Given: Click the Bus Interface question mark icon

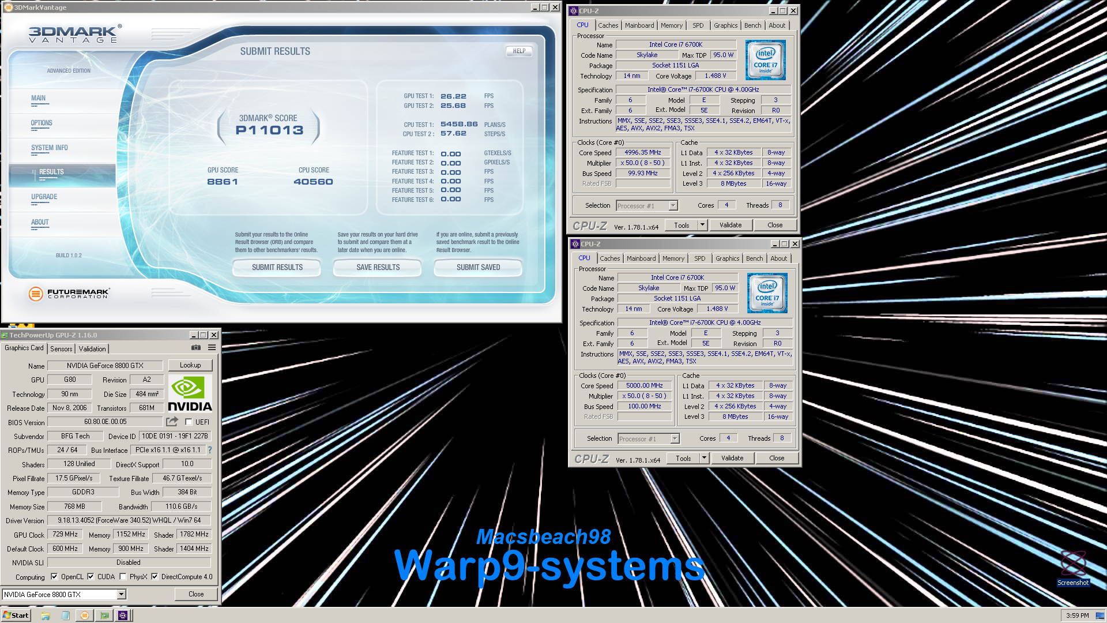Looking at the screenshot, I should (x=210, y=450).
